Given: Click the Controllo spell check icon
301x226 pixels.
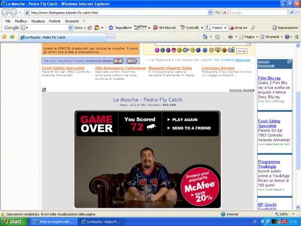Looking at the screenshot, I should [x=183, y=28].
